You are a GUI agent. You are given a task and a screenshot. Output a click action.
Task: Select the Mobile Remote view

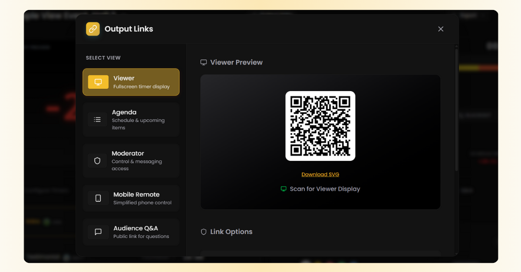click(x=131, y=198)
